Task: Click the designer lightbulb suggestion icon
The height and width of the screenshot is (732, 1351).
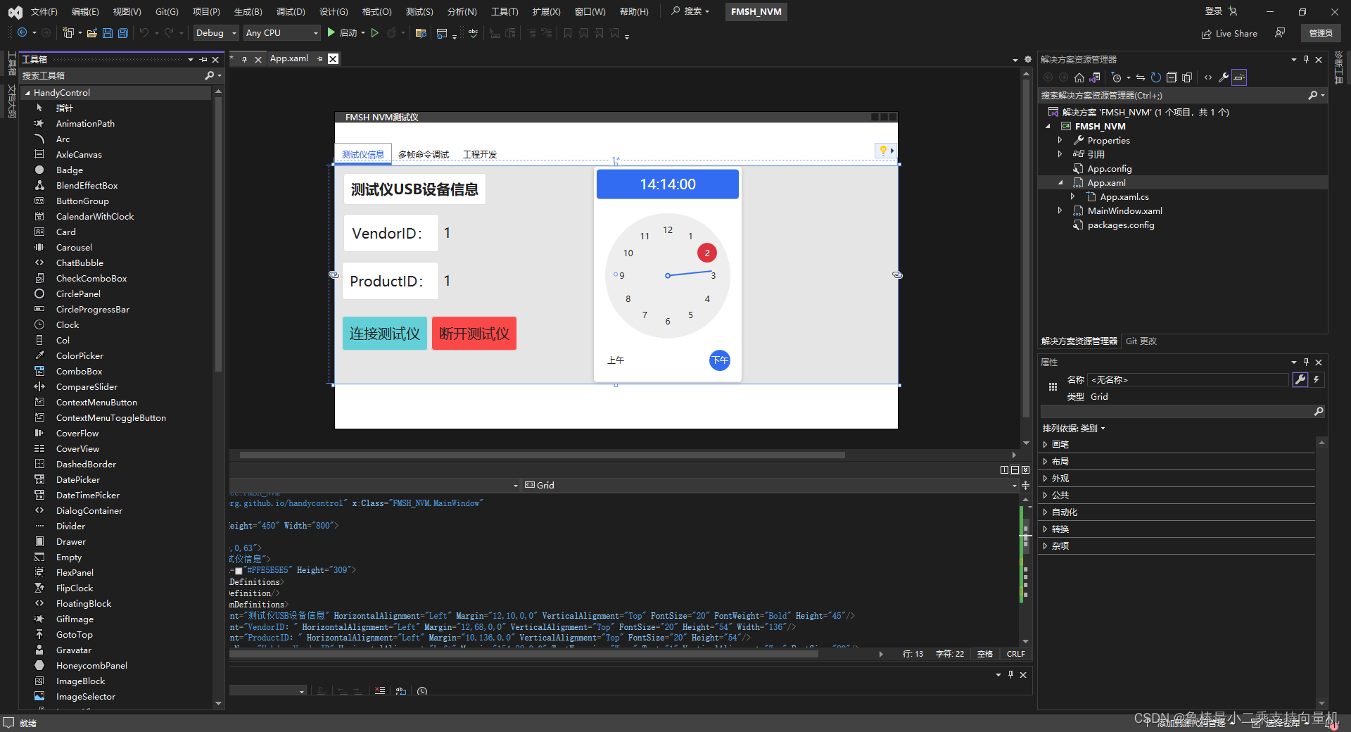Action: [x=883, y=151]
